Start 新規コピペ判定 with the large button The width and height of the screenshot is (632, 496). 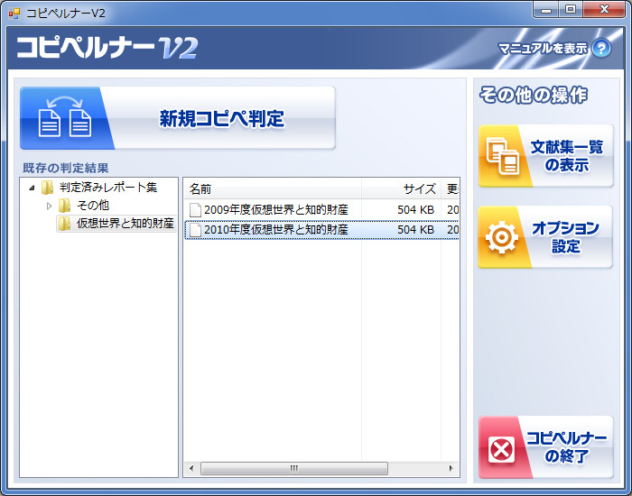(x=178, y=118)
